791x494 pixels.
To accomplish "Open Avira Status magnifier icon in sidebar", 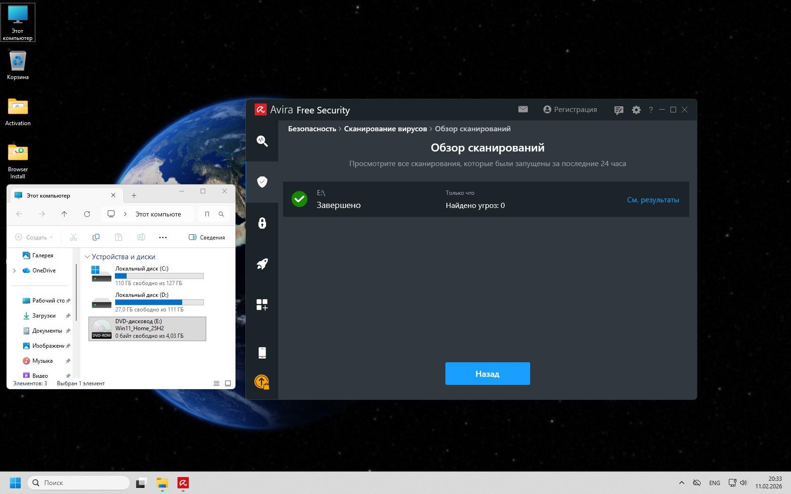I will (262, 141).
